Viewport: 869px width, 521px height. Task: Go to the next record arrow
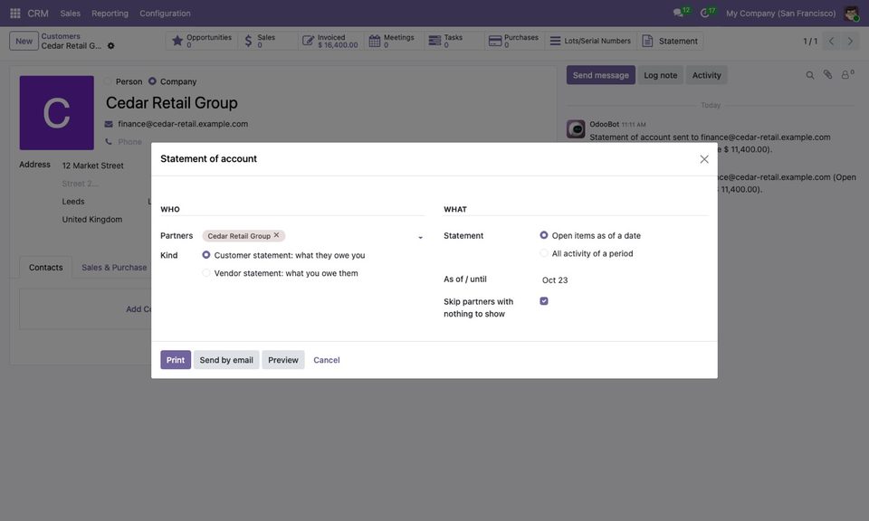click(850, 41)
